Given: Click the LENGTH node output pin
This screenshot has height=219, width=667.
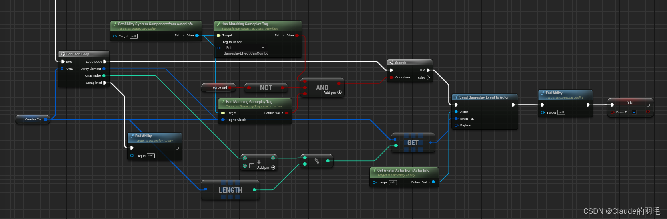Looking at the screenshot, I should tap(254, 190).
